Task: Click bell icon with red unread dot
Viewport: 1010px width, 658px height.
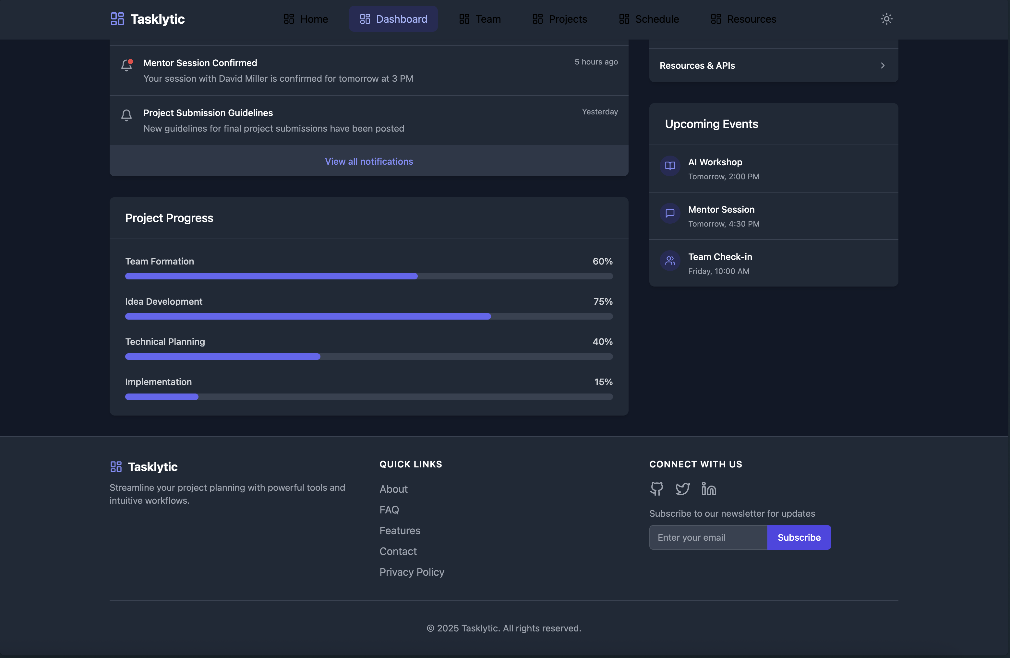Action: [126, 65]
